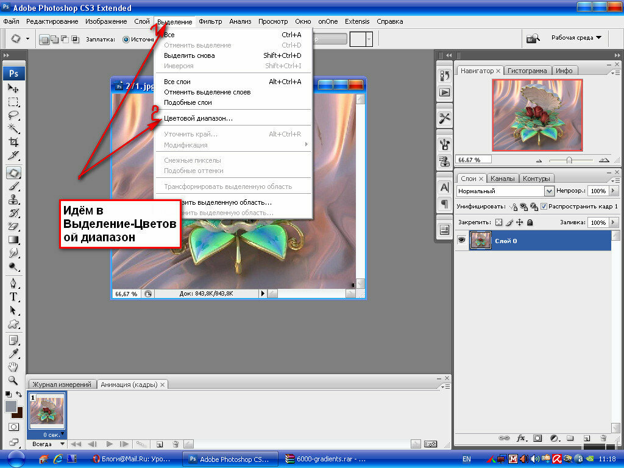Viewport: 624px width, 468px height.
Task: Open the Нормальный blend mode dropdown
Action: point(549,191)
